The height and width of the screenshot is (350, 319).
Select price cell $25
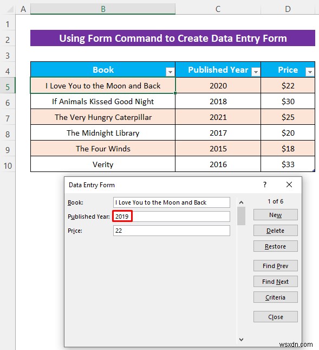click(288, 117)
